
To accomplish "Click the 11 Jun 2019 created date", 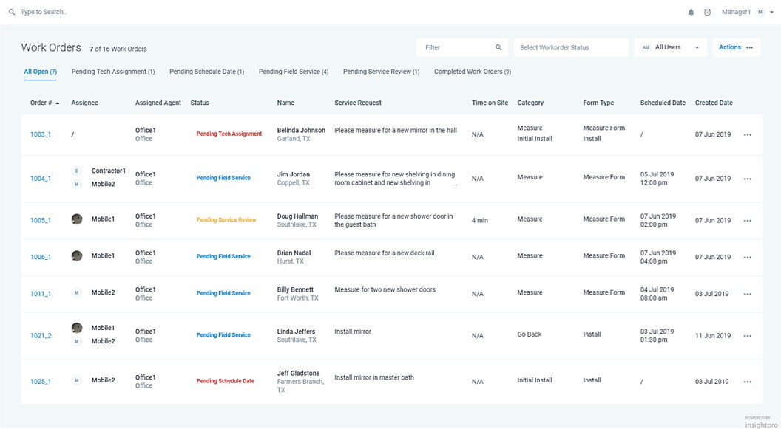I will tap(713, 336).
